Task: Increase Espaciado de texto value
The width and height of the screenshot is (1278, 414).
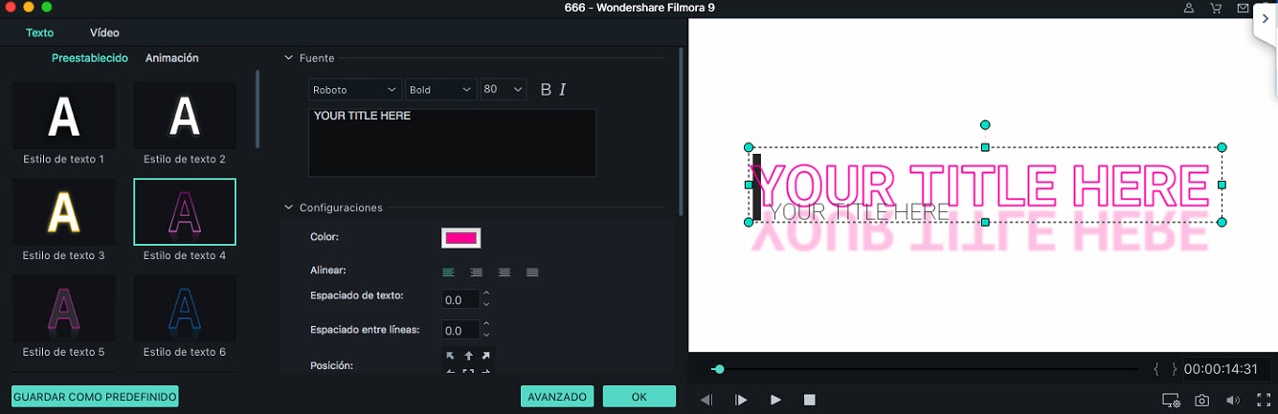Action: [x=486, y=294]
